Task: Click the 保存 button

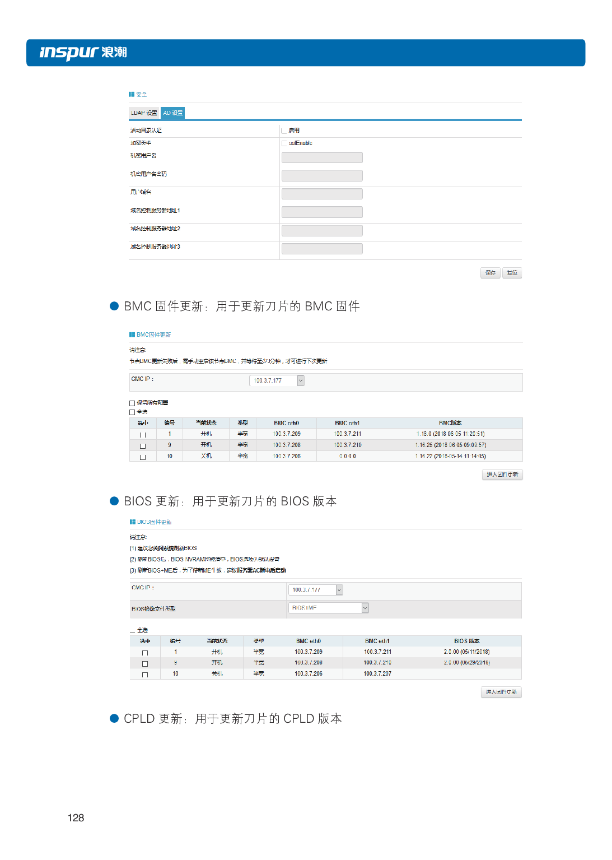Action: click(x=490, y=273)
